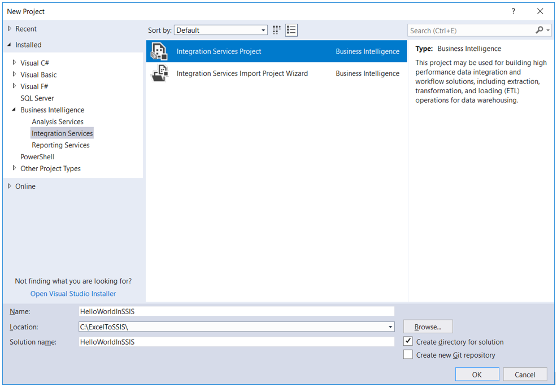Viewport: 557px width, 387px height.
Task: Click the Import Project Wizard icon
Action: 159,73
